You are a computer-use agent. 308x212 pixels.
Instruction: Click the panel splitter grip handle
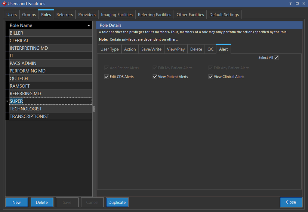click(x=94, y=109)
